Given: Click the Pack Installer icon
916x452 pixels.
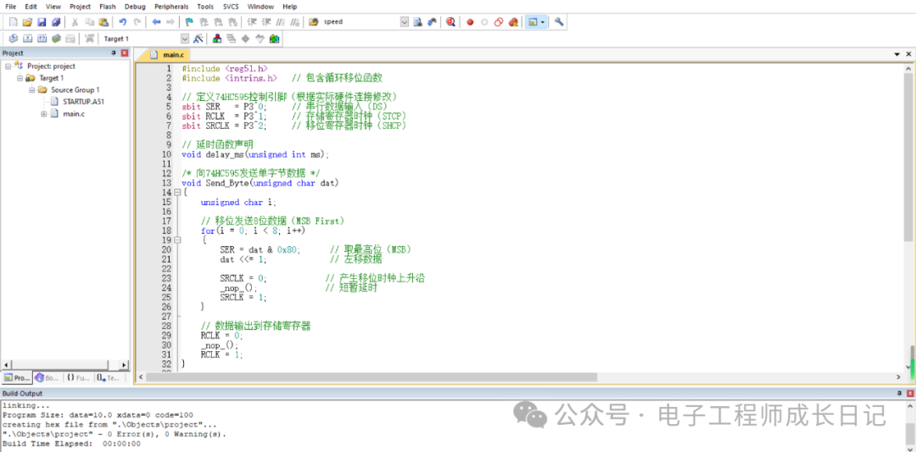Looking at the screenshot, I should tap(274, 38).
